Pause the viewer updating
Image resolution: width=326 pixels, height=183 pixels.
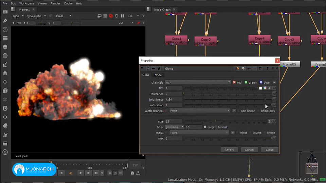123,16
